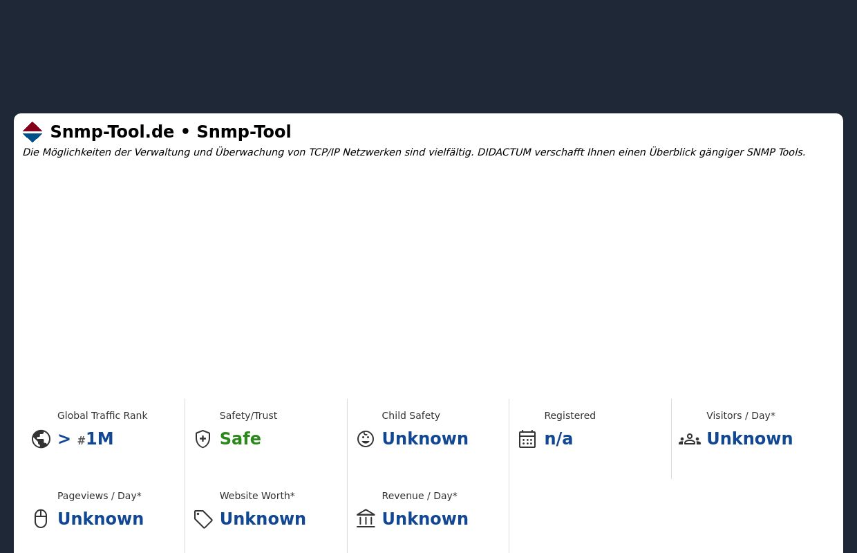Click the Snmp-Tool.de site favicon logo
The image size is (857, 553).
32,132
